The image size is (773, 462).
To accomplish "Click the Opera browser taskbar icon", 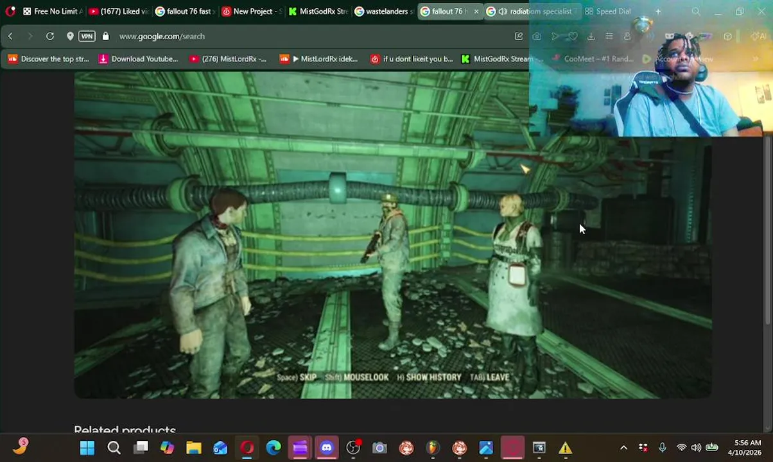I will coord(247,448).
